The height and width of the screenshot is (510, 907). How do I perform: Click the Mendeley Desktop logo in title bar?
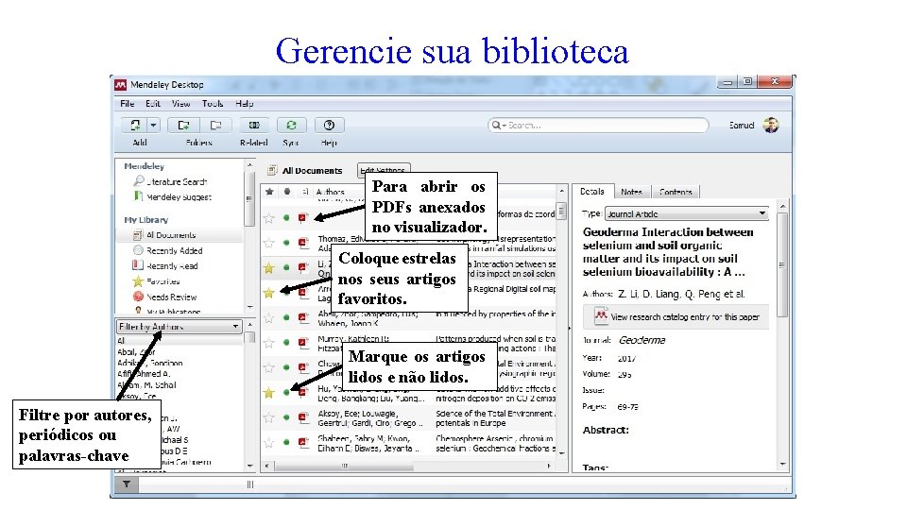(x=120, y=84)
